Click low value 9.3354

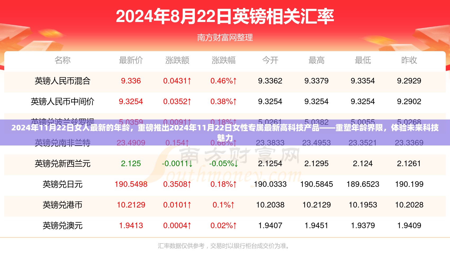[363, 81]
